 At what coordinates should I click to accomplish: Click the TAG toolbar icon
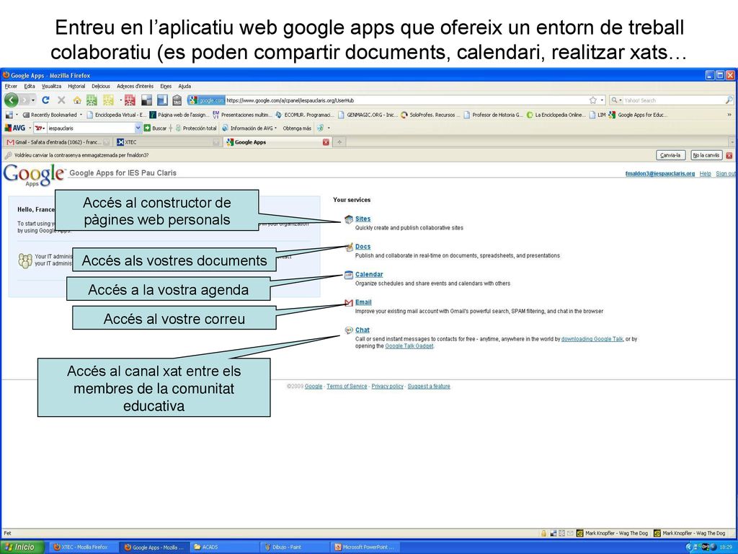(x=177, y=100)
